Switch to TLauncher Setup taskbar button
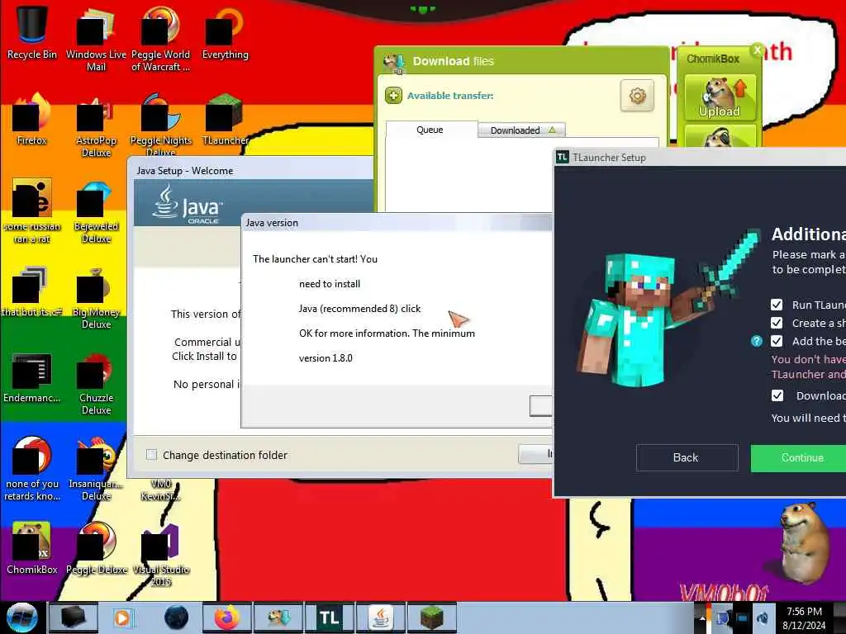This screenshot has height=634, width=846. click(329, 617)
